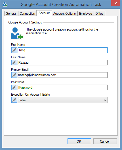Open the Exception On Account Exists dropdown
Screen dimensions: 122x150
(62, 100)
